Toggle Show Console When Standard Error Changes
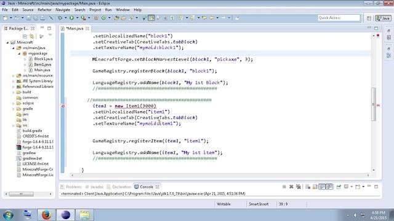Viewport: 394px width, 221px height. pos(329,187)
